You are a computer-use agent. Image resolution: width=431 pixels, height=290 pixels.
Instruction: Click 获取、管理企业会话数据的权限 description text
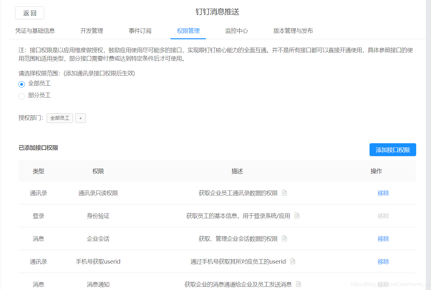click(x=238, y=239)
